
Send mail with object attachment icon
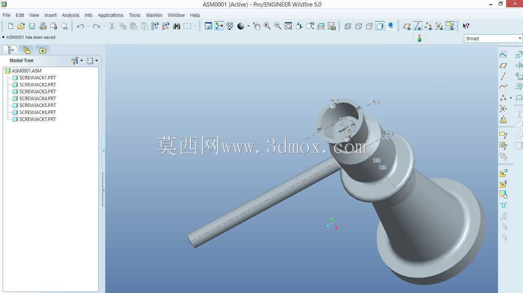pos(54,26)
